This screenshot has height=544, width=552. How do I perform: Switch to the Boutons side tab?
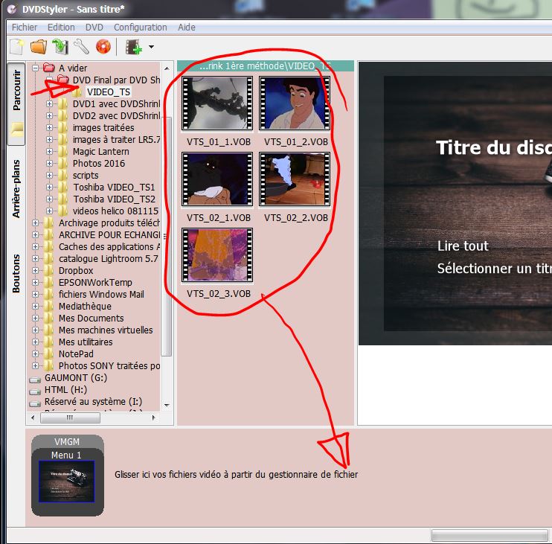tap(16, 273)
